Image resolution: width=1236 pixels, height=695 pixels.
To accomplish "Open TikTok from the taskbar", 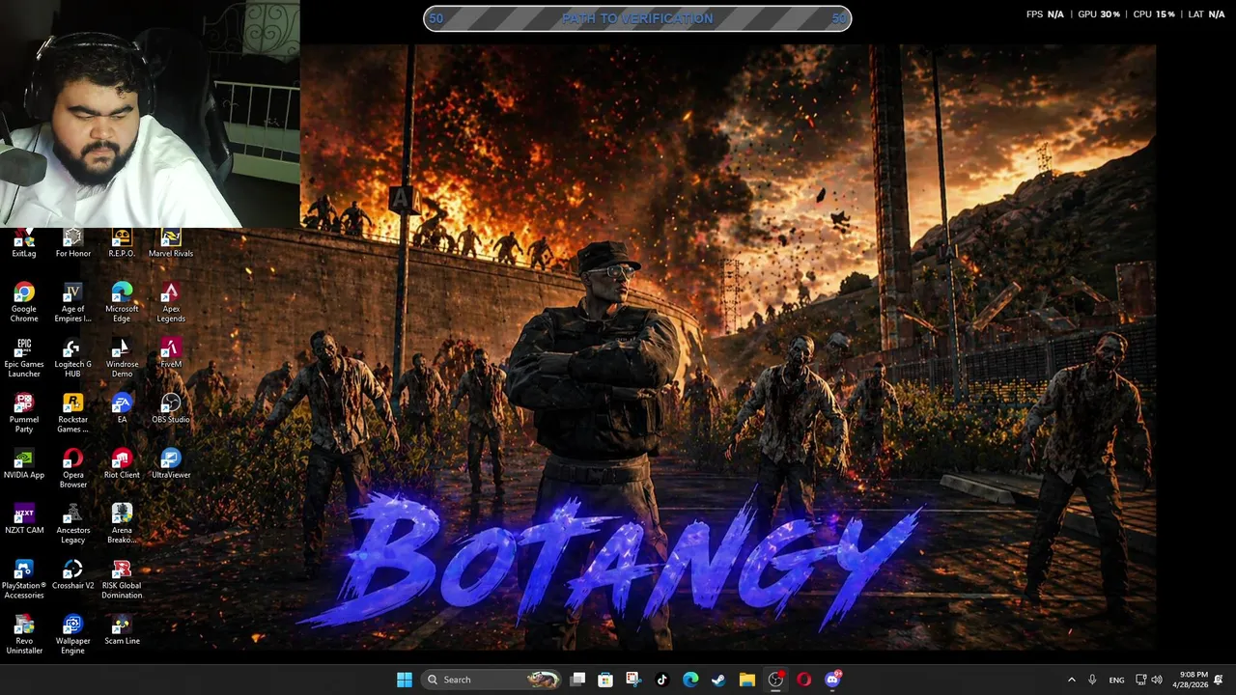I will [x=661, y=680].
